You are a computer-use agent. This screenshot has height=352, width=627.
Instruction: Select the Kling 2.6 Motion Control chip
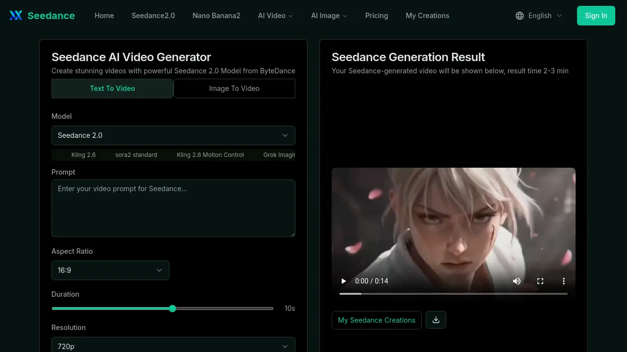tap(210, 155)
